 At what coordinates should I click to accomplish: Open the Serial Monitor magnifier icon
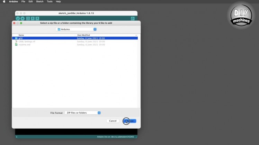[133, 18]
